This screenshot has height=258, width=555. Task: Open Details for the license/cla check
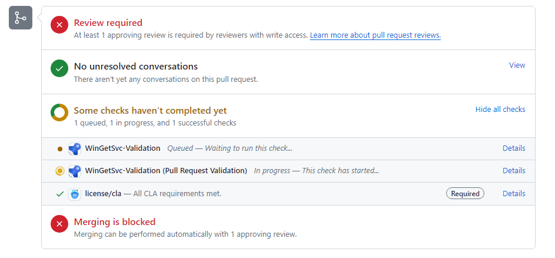[513, 193]
